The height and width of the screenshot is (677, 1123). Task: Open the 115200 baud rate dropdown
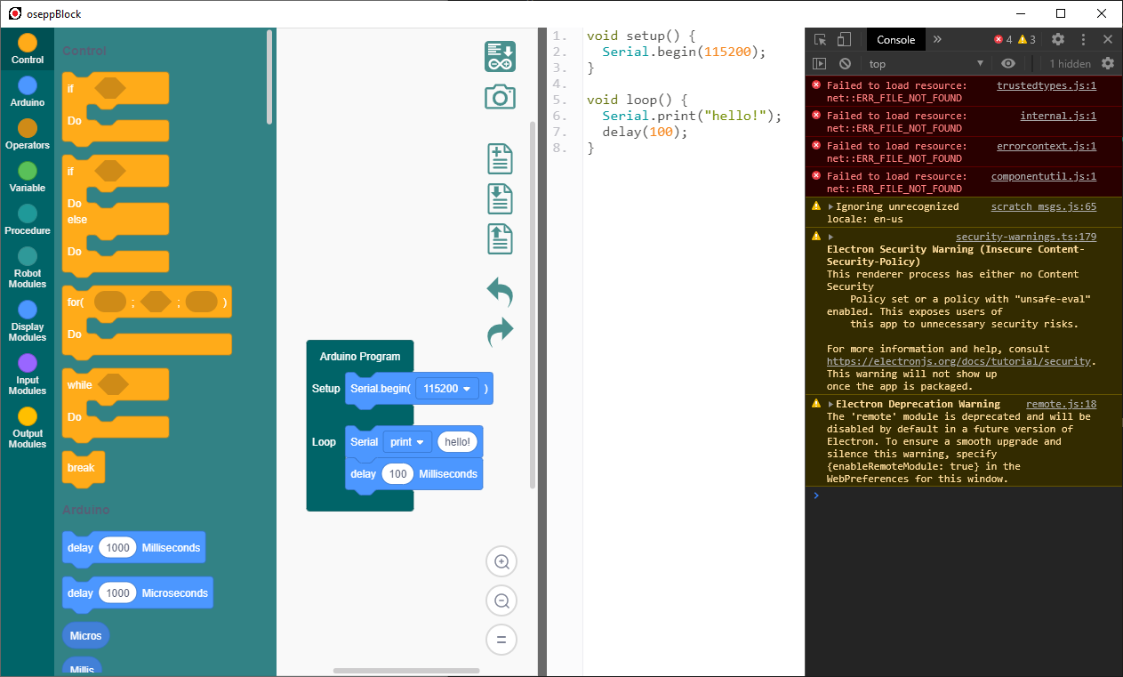point(447,389)
